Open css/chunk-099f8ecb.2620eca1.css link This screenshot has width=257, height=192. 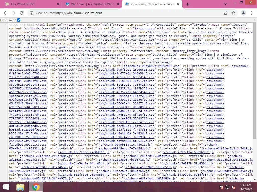click(x=126, y=70)
